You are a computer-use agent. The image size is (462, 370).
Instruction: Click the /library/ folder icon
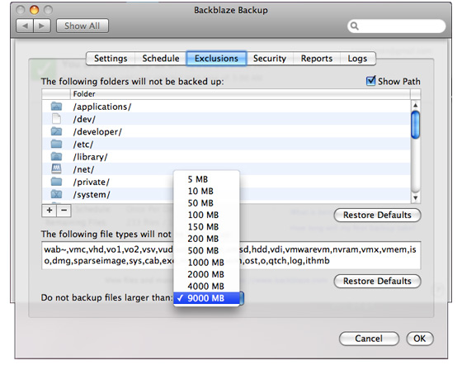(x=56, y=156)
